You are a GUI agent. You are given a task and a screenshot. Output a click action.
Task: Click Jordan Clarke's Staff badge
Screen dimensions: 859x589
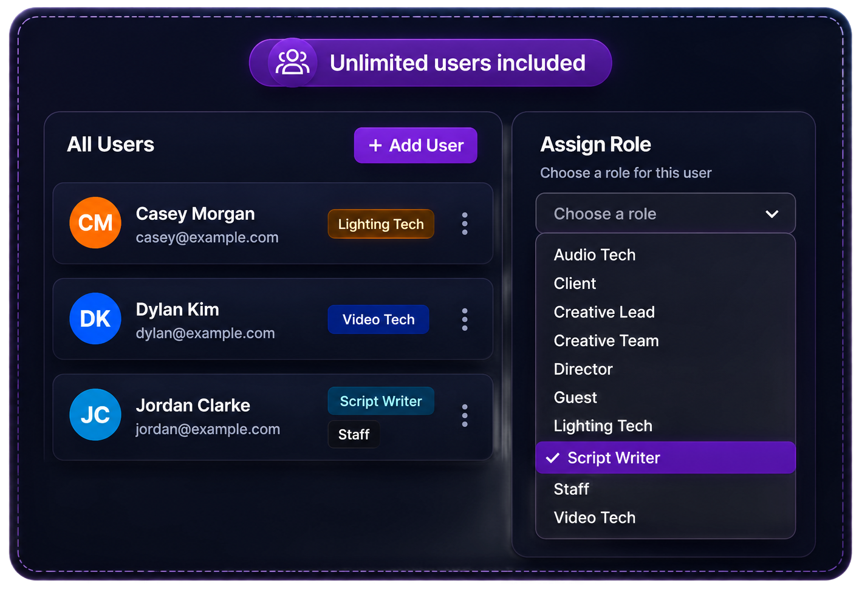[354, 435]
